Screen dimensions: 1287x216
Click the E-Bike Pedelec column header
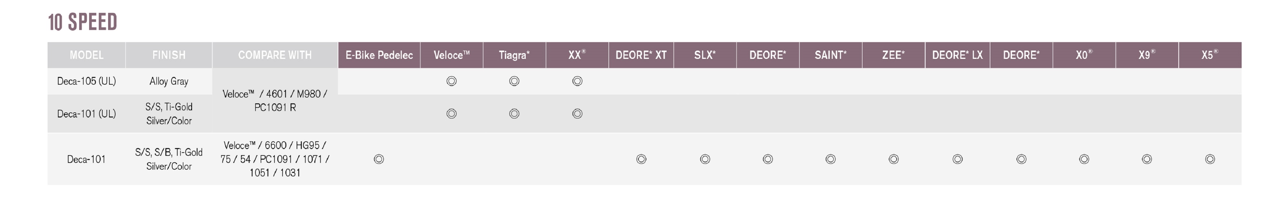(379, 55)
